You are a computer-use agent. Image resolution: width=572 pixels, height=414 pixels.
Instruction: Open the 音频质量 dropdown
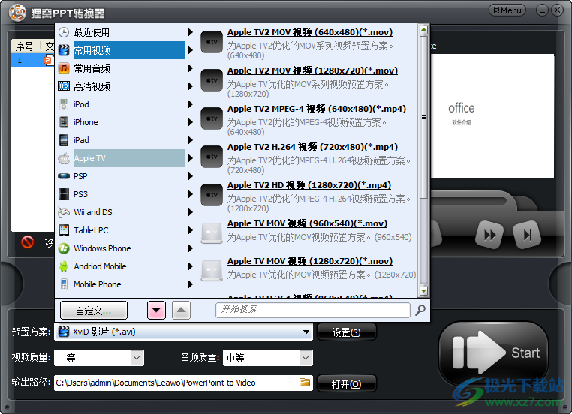tap(306, 358)
